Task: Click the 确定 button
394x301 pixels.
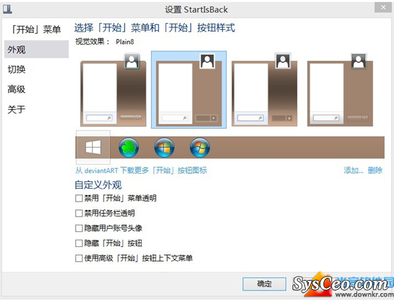Action: [x=264, y=284]
